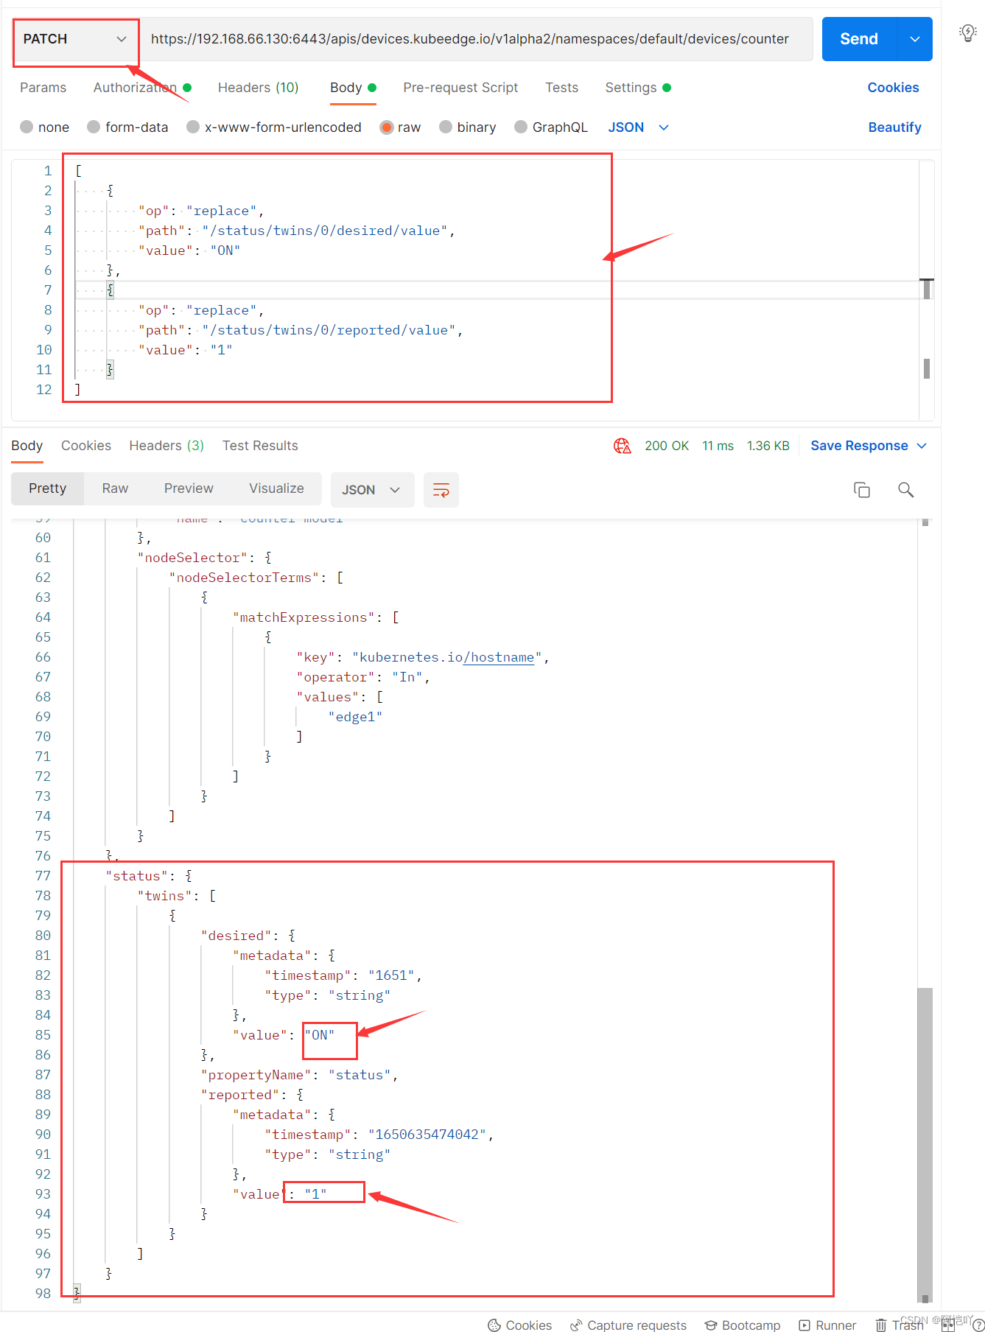The height and width of the screenshot is (1332, 985).
Task: Click the "/status/twins/0/desired/value" path line
Action: [x=296, y=231]
